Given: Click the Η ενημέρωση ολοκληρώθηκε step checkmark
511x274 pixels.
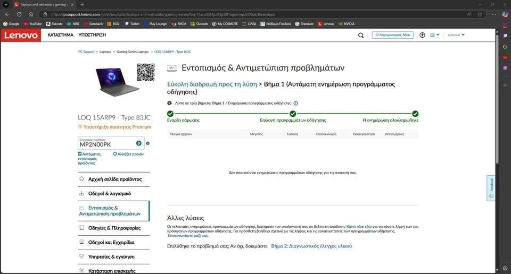Looking at the screenshot, I should pyautogui.click(x=415, y=114).
